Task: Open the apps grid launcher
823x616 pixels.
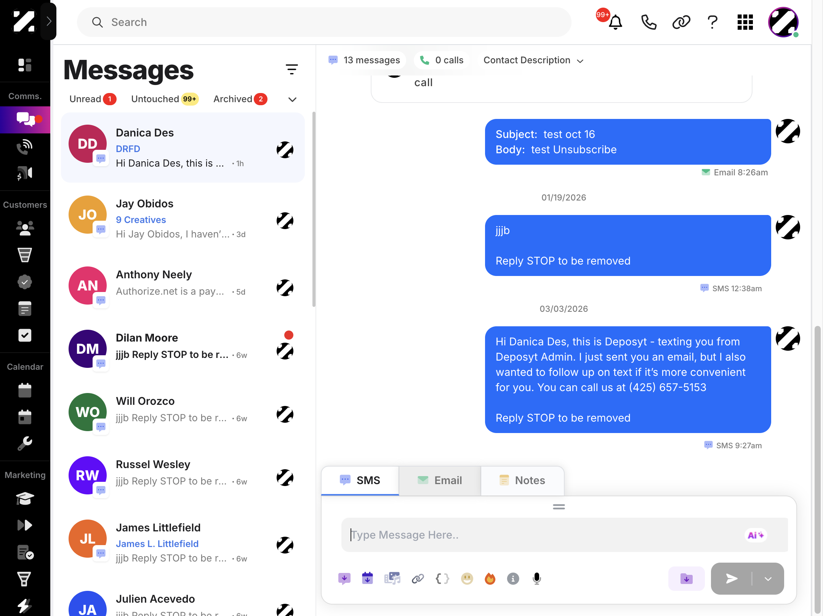Action: 745,22
